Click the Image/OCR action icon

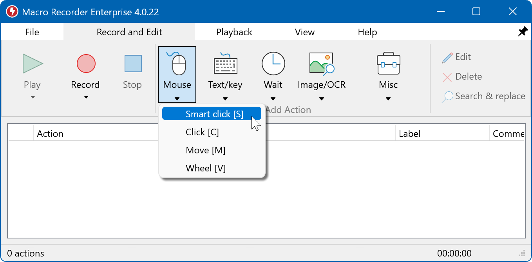tap(321, 64)
